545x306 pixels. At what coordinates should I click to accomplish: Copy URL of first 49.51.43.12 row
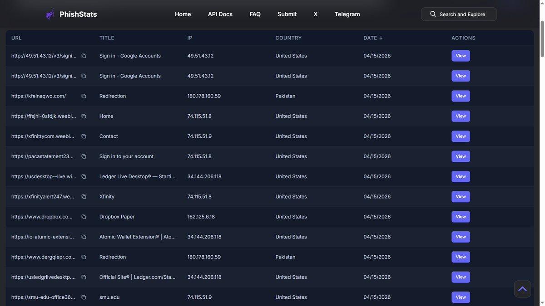coord(84,56)
